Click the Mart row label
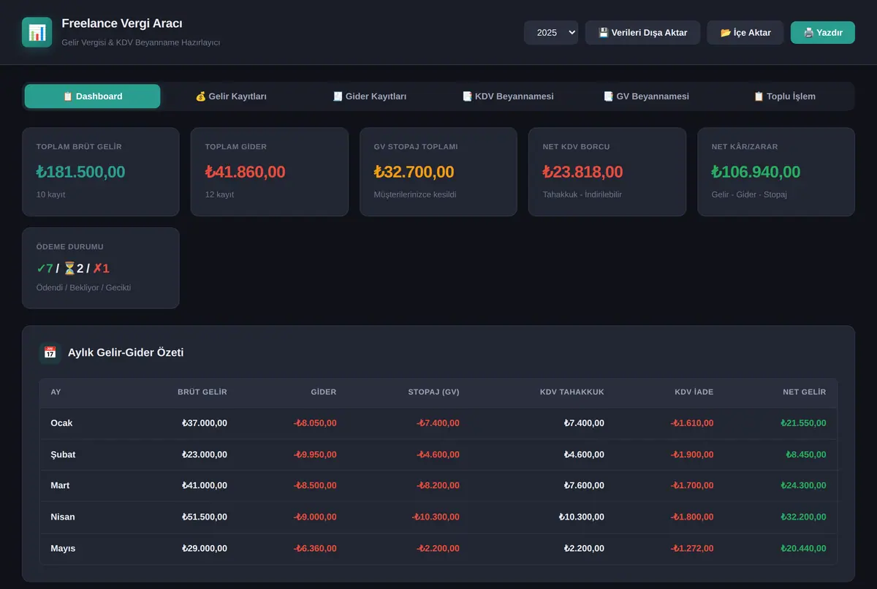The image size is (877, 589). tap(60, 485)
